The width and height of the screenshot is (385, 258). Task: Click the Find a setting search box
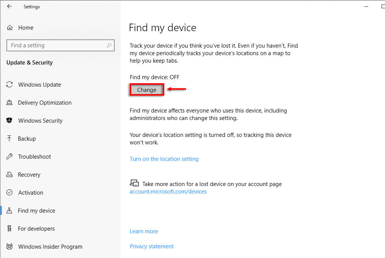coord(56,45)
